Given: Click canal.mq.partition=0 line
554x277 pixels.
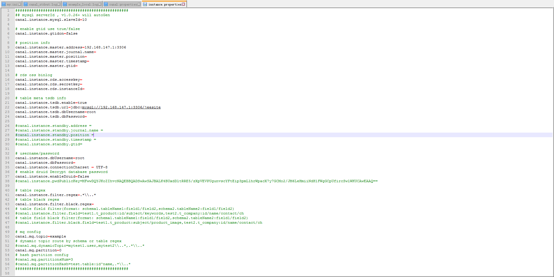Looking at the screenshot, I should [x=38, y=250].
